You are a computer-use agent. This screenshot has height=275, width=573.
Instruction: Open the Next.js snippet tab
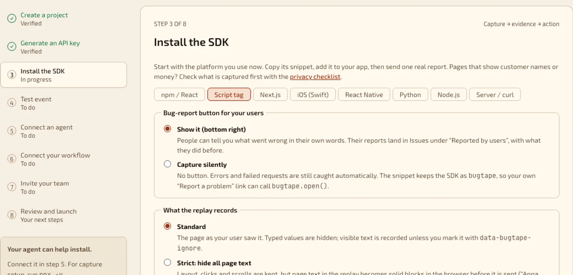270,94
